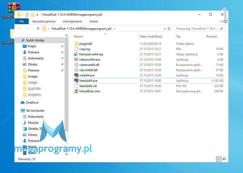Go up one folder level arrow
The width and height of the screenshot is (243, 173).
pos(38,29)
